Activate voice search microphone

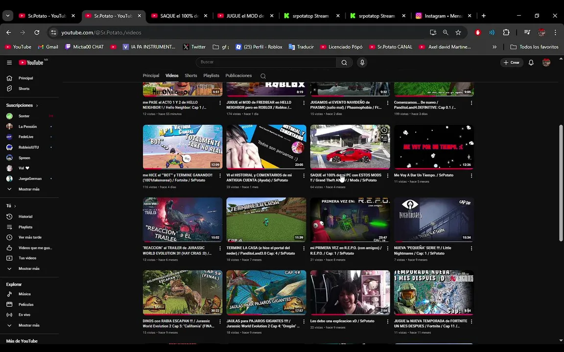[362, 63]
